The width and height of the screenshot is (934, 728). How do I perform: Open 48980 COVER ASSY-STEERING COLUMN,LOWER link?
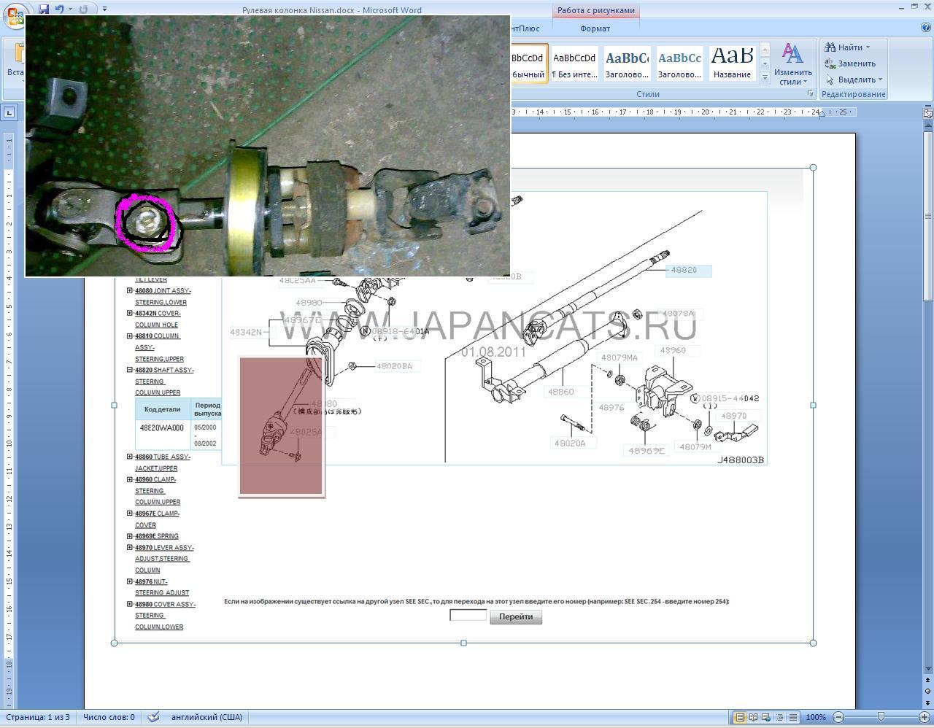(x=165, y=616)
